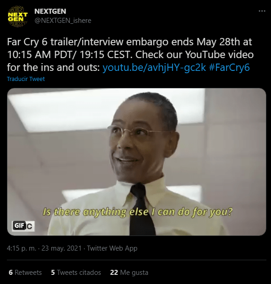View the 22 Me gusta list

click(129, 273)
